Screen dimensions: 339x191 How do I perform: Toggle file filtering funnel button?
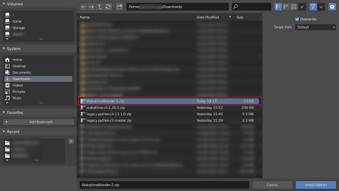[x=313, y=7]
